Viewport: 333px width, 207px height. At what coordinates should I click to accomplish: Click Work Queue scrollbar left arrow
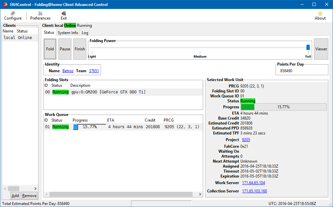[46, 194]
